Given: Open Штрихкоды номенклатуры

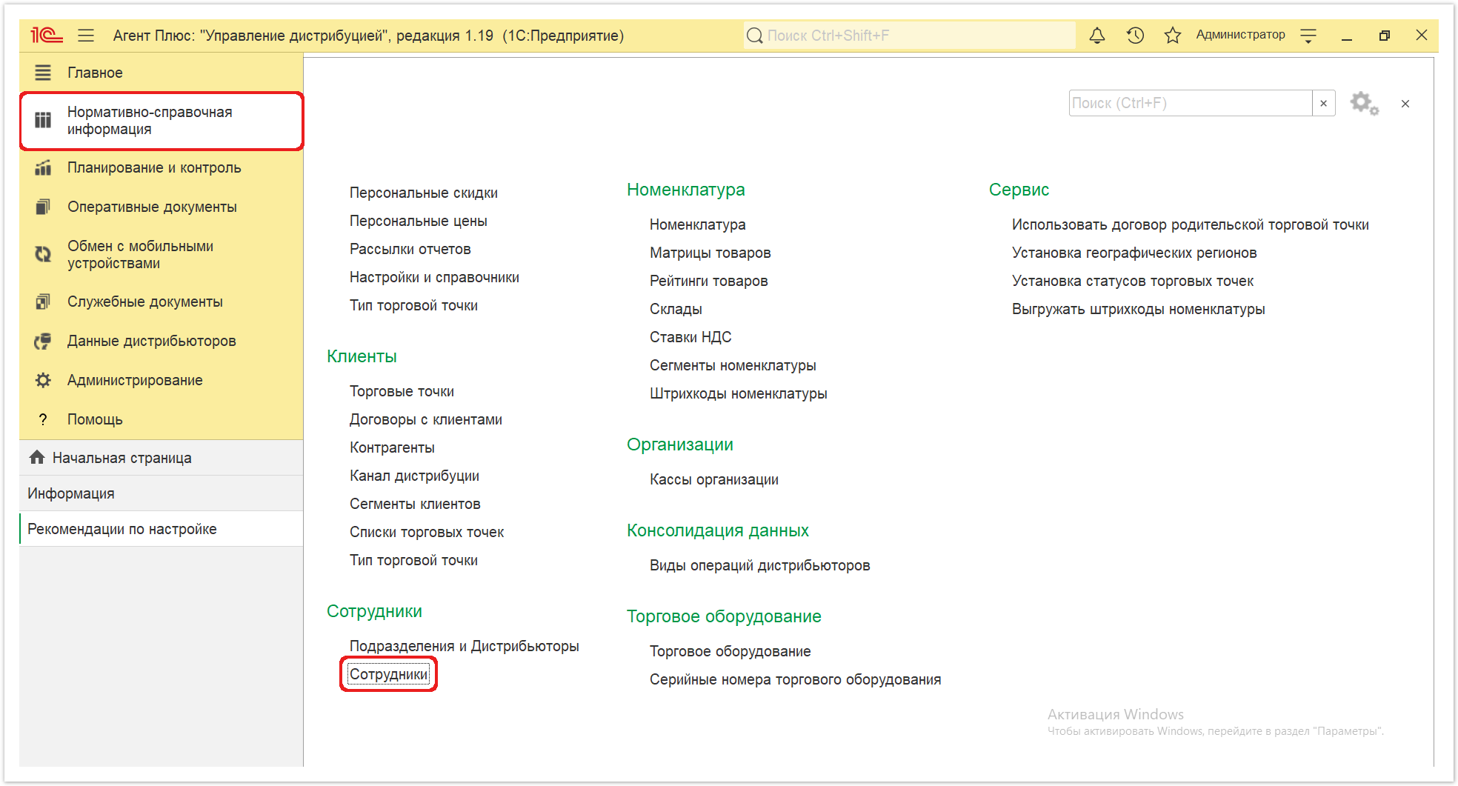Looking at the screenshot, I should coord(739,393).
